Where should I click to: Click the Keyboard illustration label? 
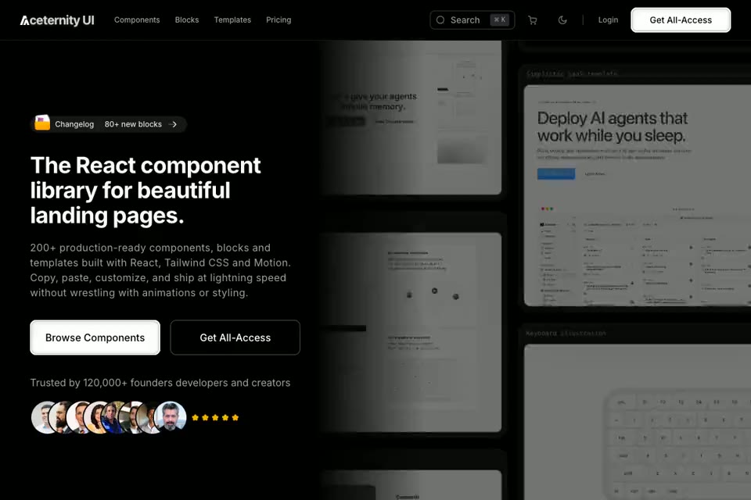point(566,334)
